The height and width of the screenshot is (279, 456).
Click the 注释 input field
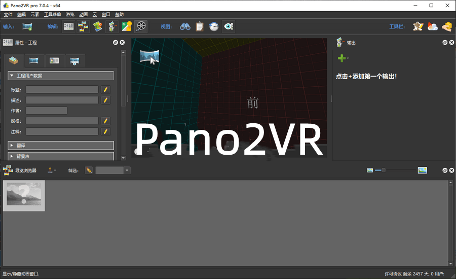point(62,131)
